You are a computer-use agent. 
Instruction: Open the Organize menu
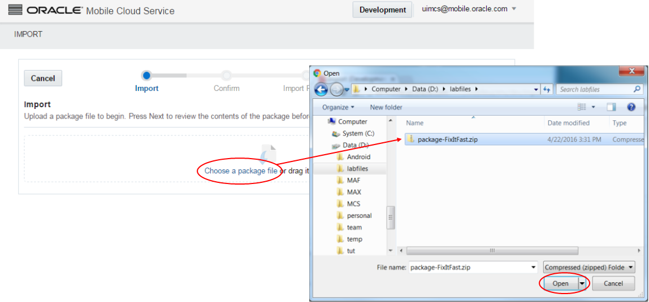coord(338,107)
